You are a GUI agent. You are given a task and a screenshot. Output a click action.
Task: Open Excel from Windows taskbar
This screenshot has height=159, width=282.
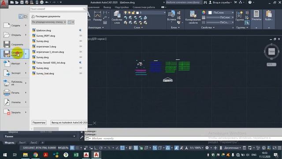click(76, 155)
